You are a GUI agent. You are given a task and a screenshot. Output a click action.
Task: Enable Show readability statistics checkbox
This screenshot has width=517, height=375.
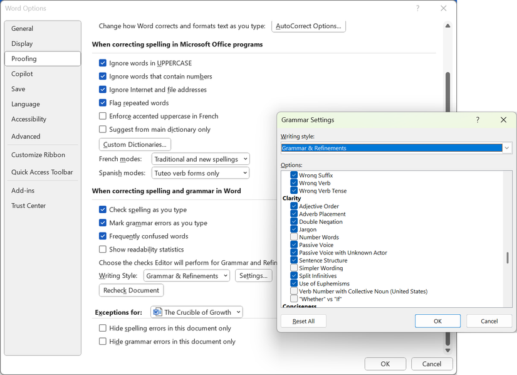click(103, 250)
